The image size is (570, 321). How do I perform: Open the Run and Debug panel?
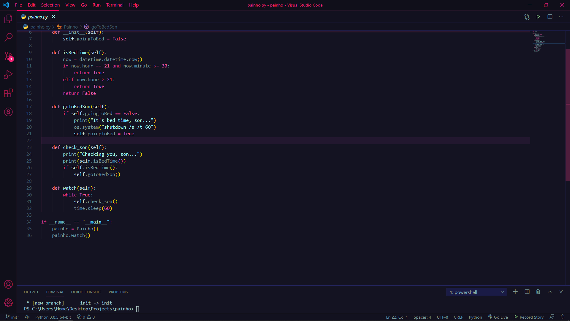click(8, 75)
